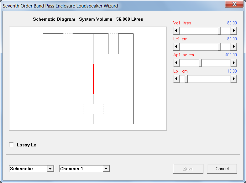246x183 pixels.
Task: Open the Chamber 1 dropdown
Action: (x=106, y=169)
